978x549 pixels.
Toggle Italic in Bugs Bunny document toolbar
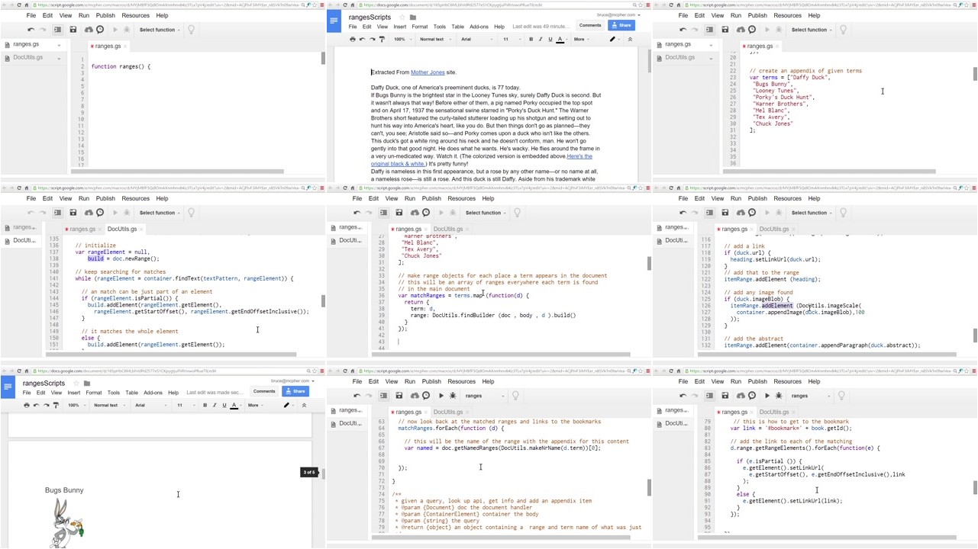tap(215, 405)
